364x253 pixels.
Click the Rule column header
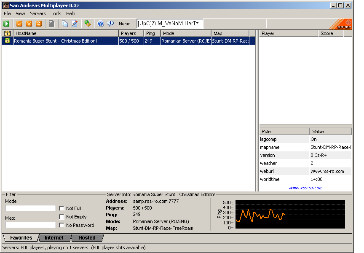pos(284,132)
